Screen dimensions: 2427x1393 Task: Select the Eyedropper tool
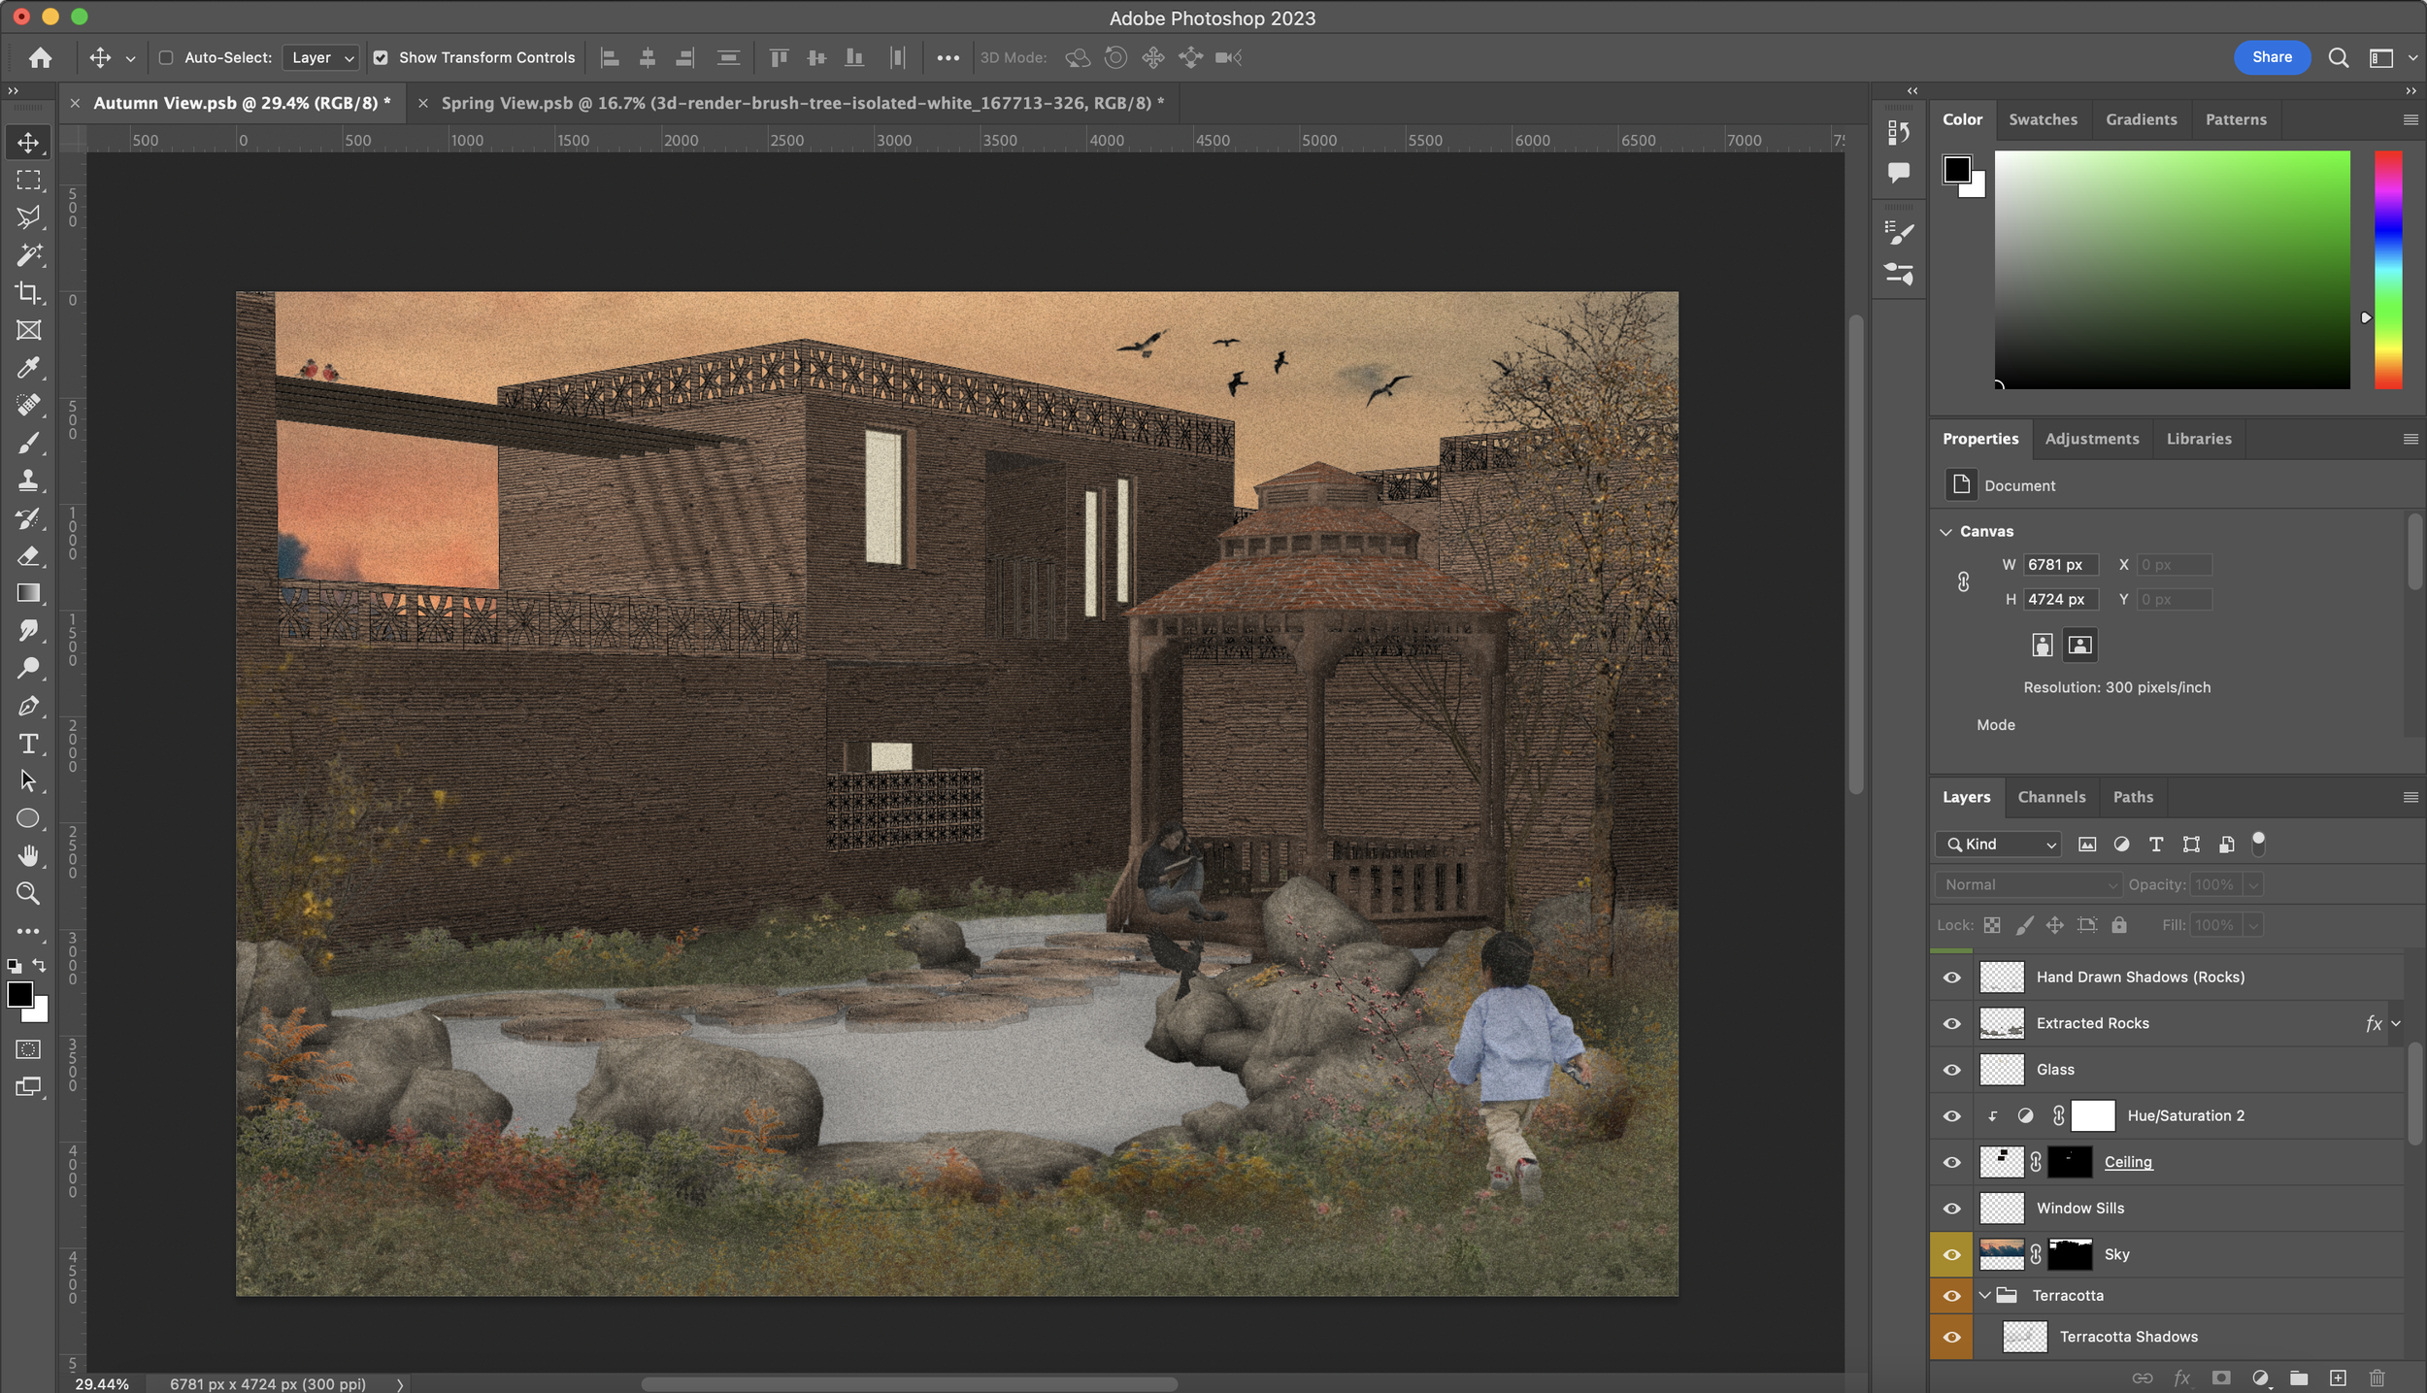(x=28, y=368)
